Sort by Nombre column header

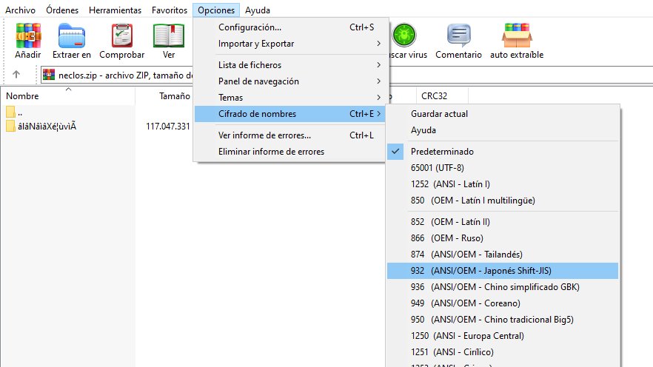coord(67,96)
